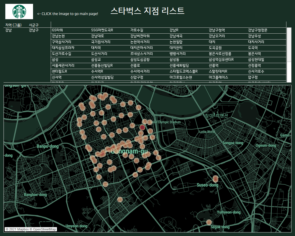Select the 강남 region group row label
The image size is (295, 236).
[9, 30]
